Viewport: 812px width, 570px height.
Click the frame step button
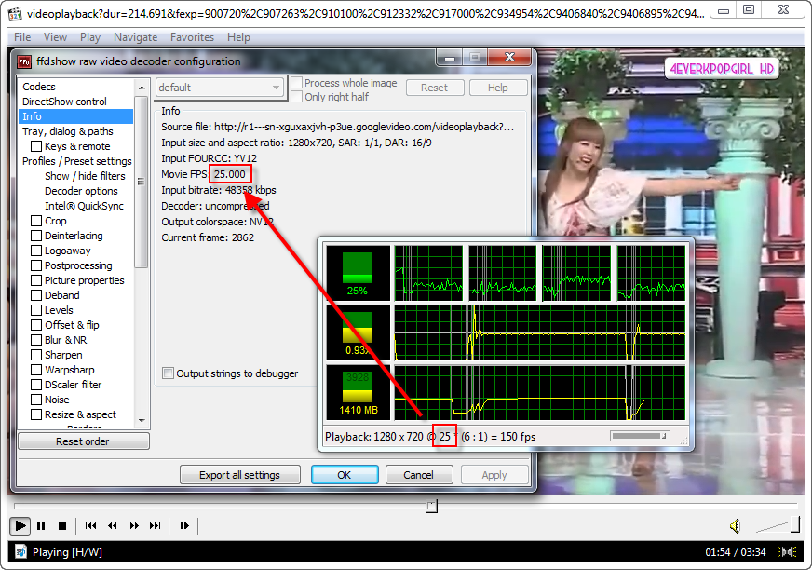[184, 526]
